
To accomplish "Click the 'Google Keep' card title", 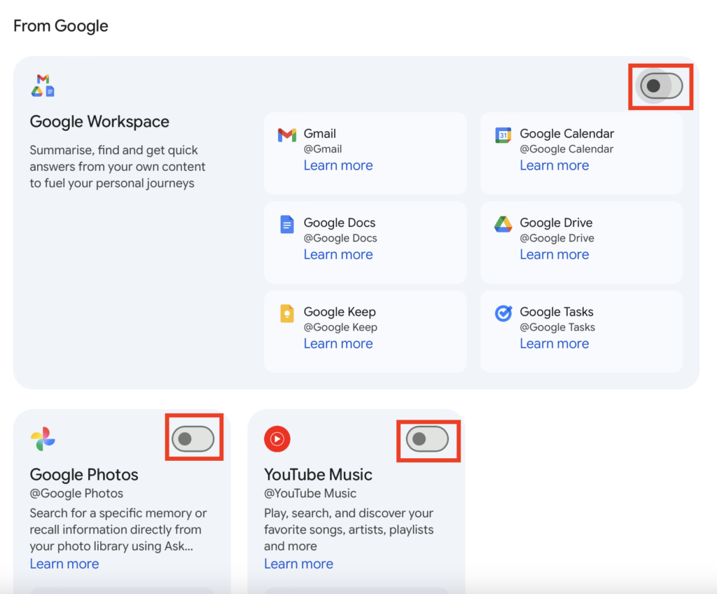I will click(x=340, y=312).
